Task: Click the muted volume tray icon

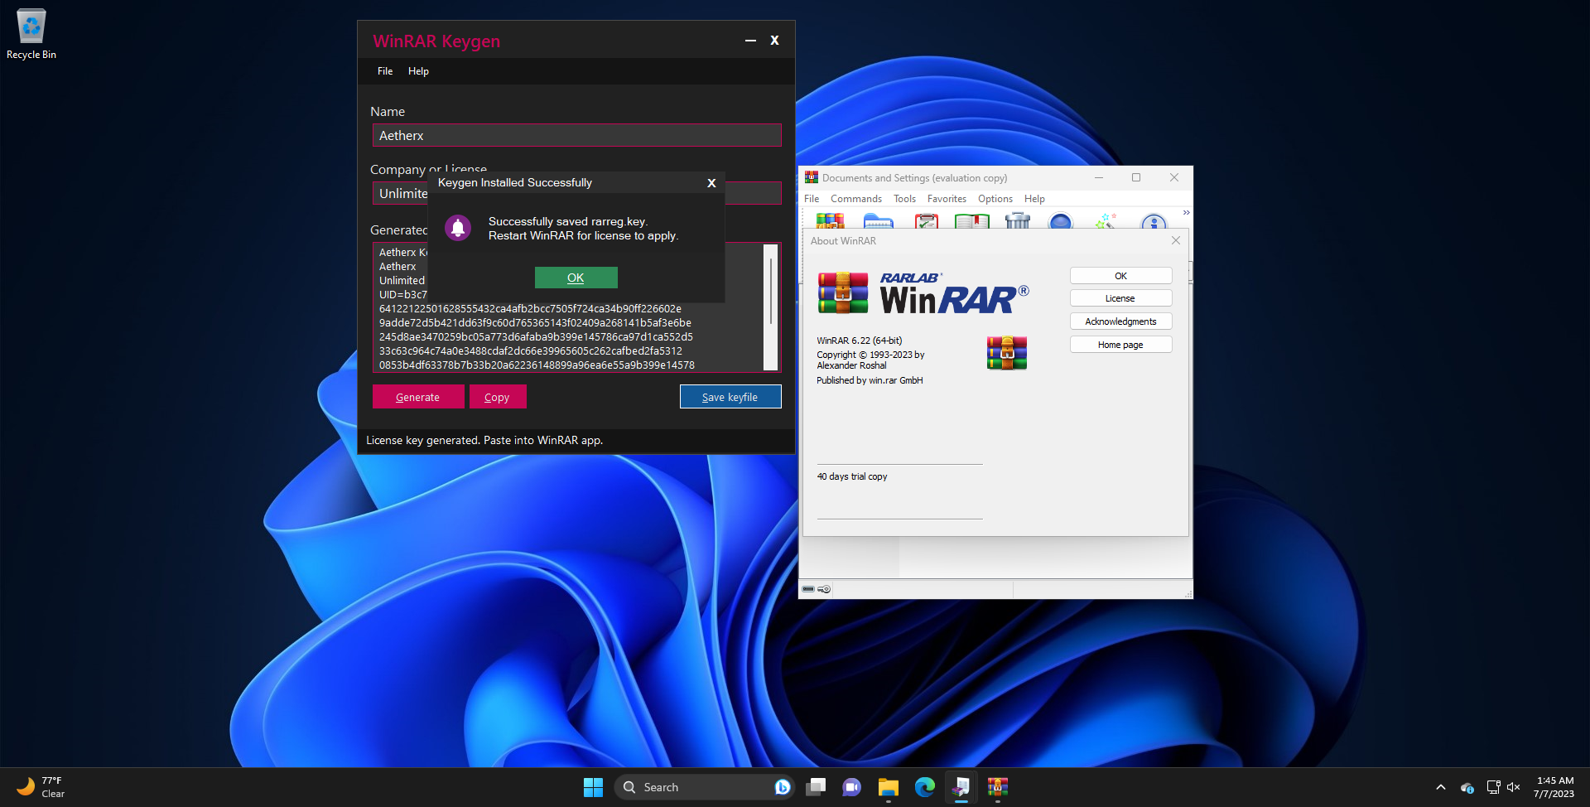Action: [1514, 787]
